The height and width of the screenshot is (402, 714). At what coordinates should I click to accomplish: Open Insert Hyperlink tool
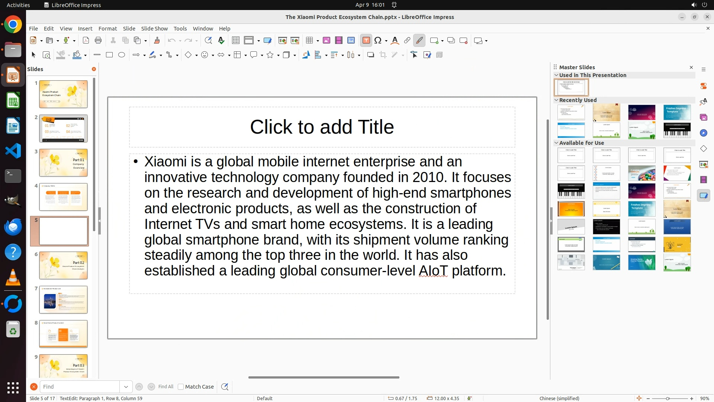tap(407, 41)
